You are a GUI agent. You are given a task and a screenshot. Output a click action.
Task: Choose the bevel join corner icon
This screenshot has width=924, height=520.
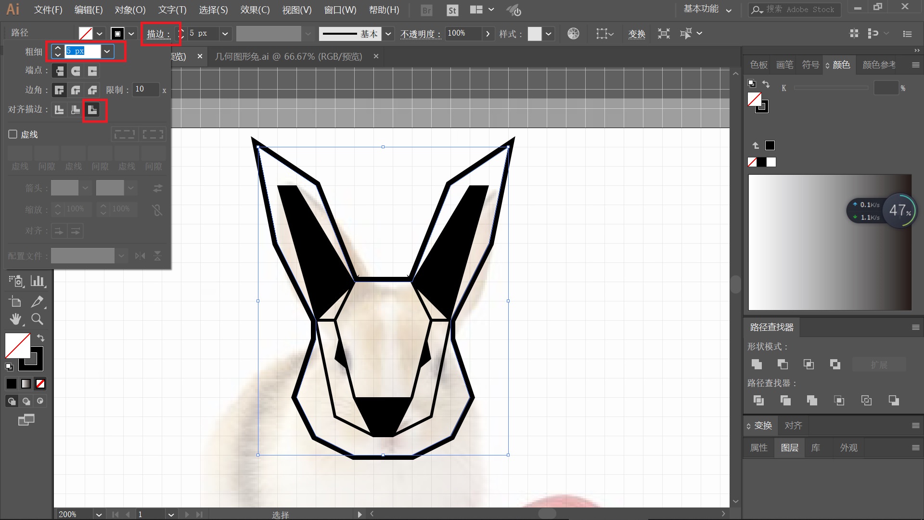click(x=92, y=90)
